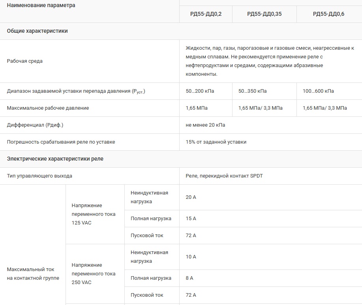Click the РД55-ДД0,6 column header
Screen dimensions: 362x305
(328, 14)
